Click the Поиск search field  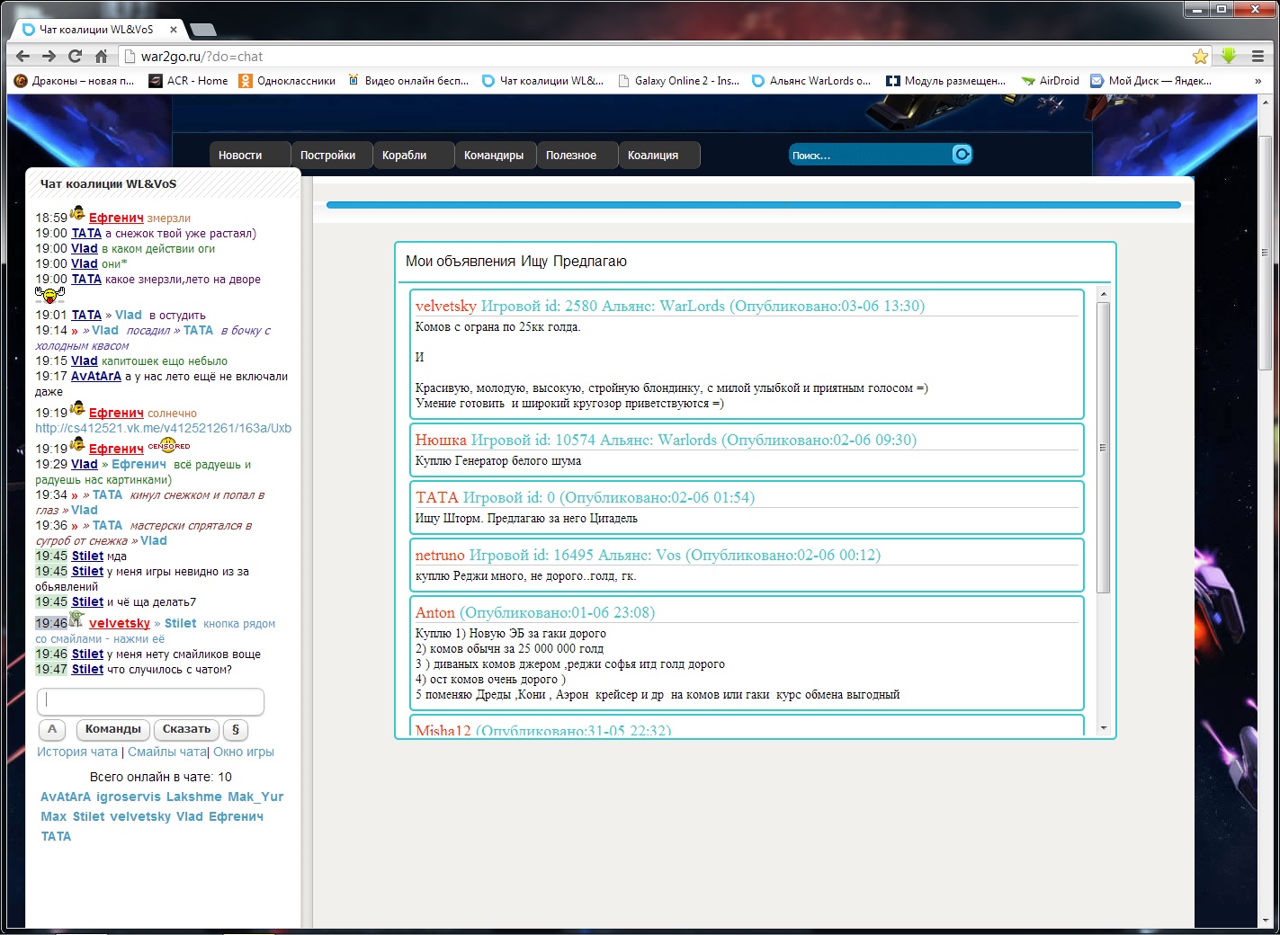pyautogui.click(x=868, y=156)
